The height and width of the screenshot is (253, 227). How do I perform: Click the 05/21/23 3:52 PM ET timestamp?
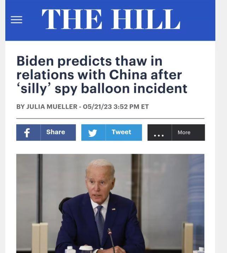116,107
